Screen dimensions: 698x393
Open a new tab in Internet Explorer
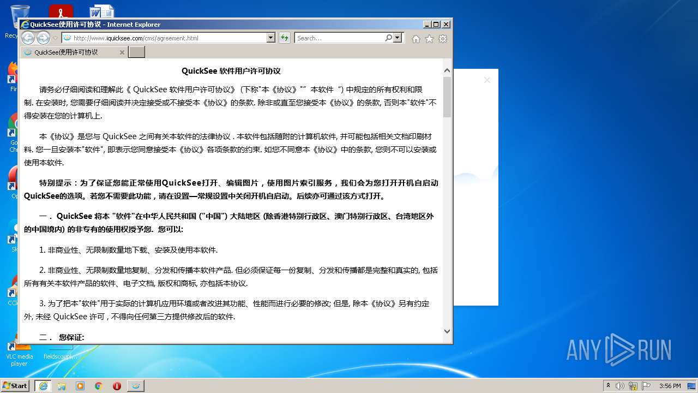(136, 52)
